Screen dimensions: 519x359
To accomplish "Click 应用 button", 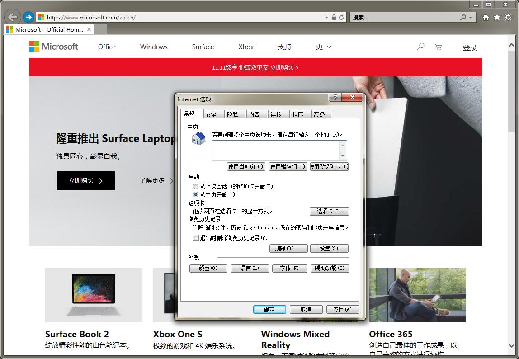I will tap(343, 309).
